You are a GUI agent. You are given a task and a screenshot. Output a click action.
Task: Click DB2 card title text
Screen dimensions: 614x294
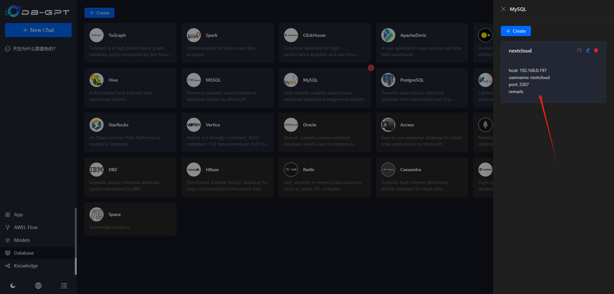point(113,170)
